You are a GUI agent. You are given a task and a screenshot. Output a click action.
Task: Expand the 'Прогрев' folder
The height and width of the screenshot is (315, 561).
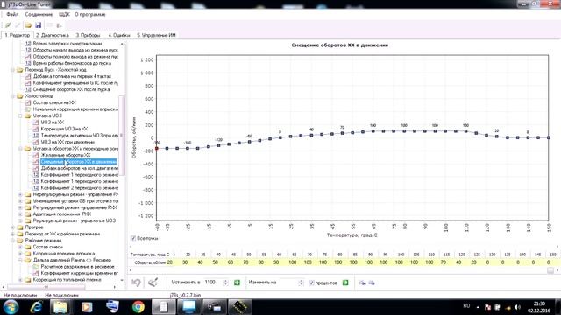coord(12,227)
